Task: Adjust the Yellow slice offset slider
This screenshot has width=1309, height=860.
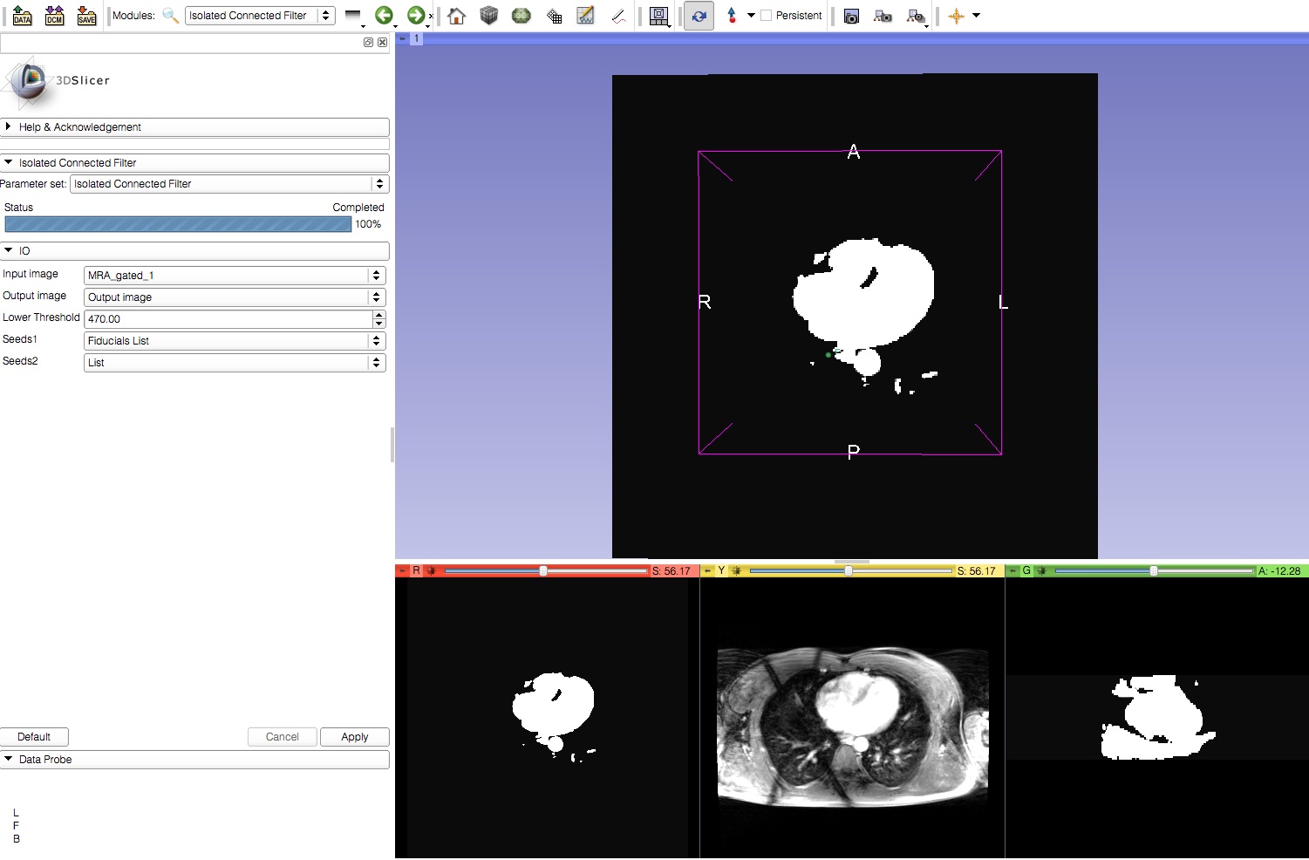Action: (x=849, y=571)
